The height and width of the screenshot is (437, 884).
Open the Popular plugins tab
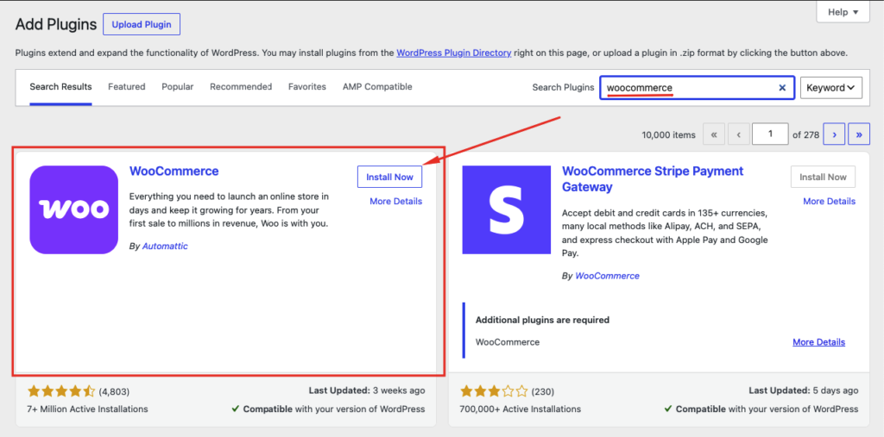[x=178, y=87]
